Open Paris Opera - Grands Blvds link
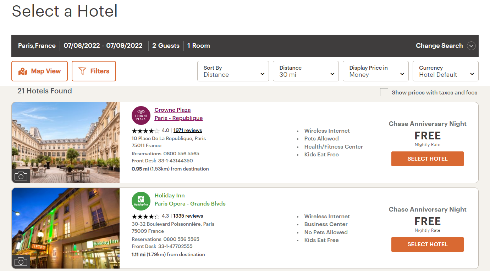The height and width of the screenshot is (271, 490). coord(190,204)
